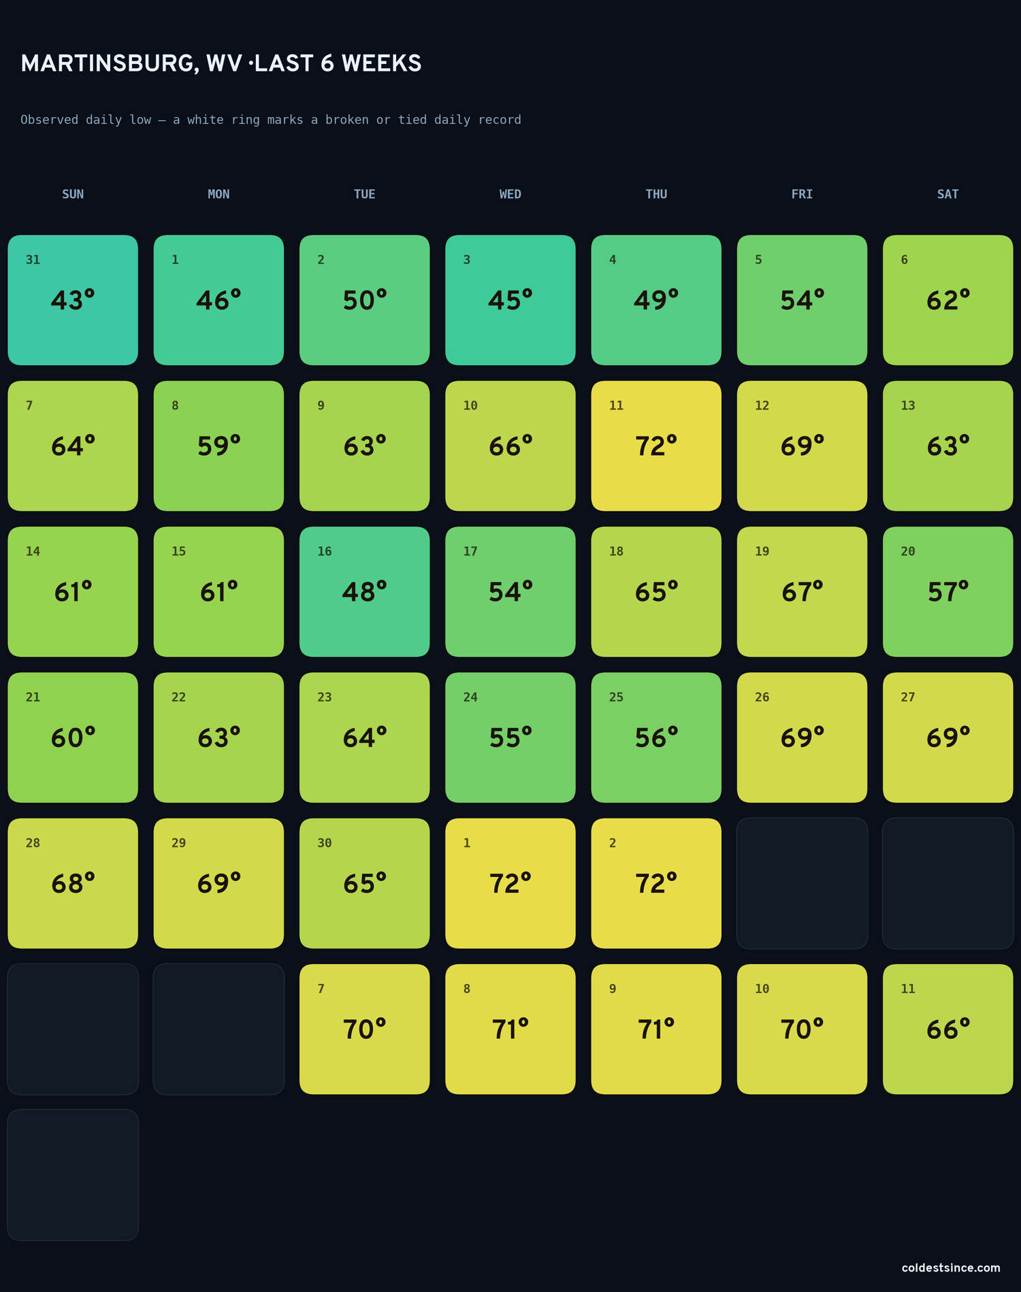This screenshot has height=1292, width=1021.
Task: Select the day 6 tile showing 62°
Action: [x=948, y=300]
